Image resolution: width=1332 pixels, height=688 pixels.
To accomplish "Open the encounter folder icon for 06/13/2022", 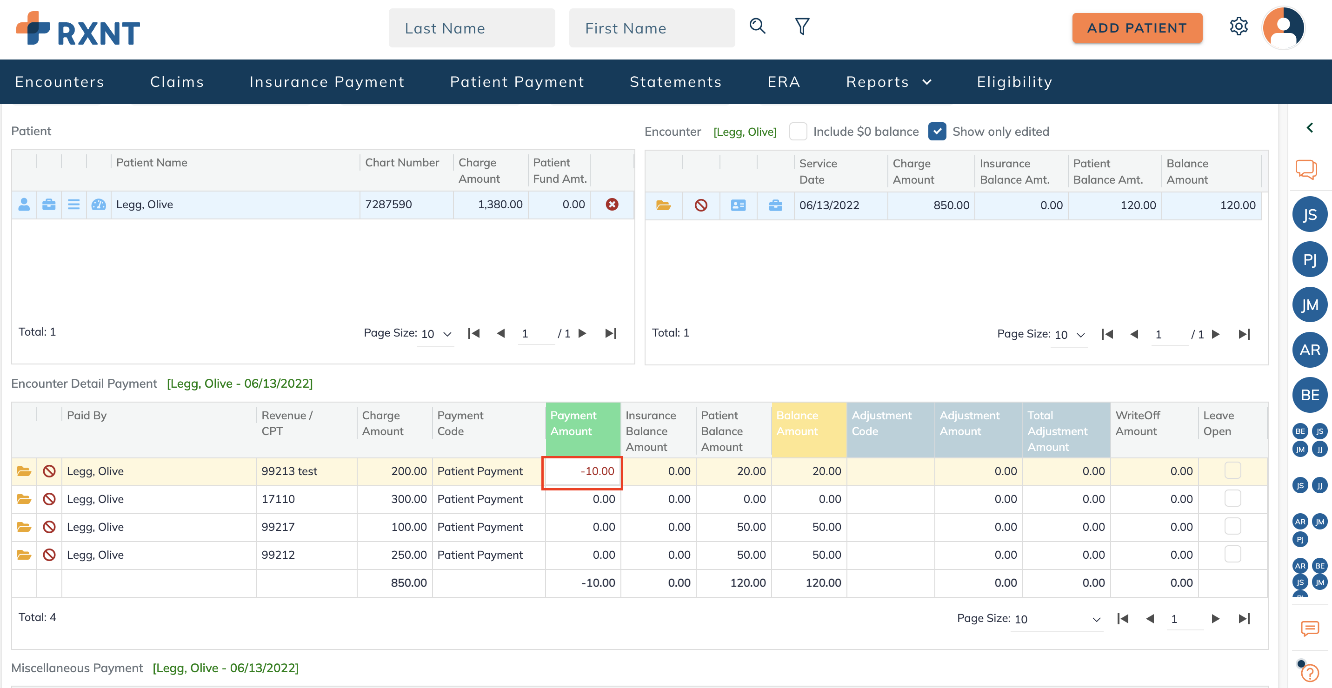I will 663,206.
